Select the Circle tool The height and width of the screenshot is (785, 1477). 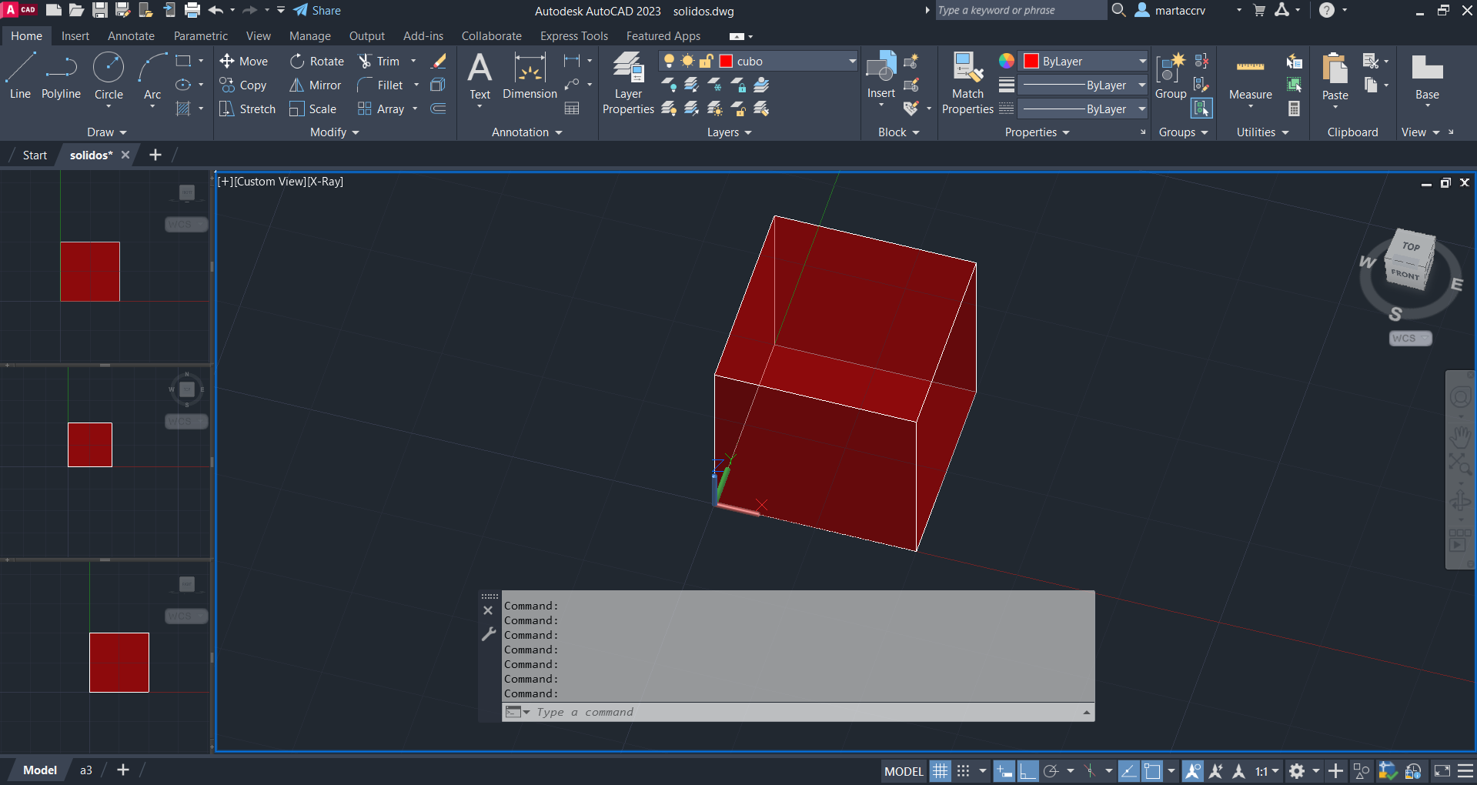point(109,76)
